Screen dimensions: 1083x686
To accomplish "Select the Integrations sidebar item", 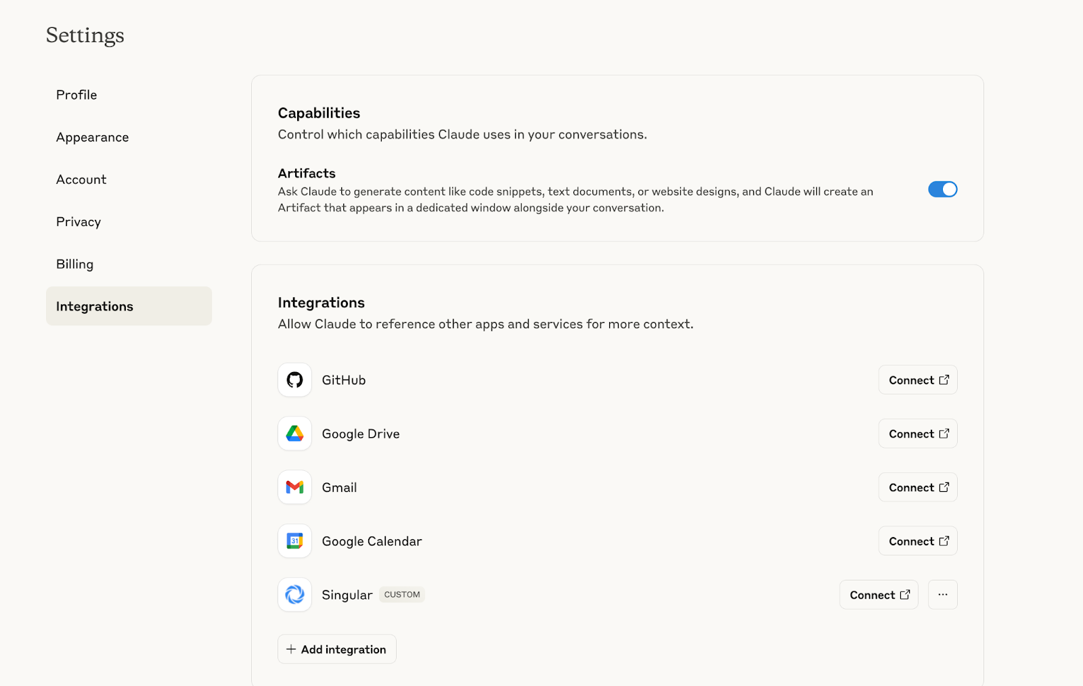I will (x=95, y=306).
